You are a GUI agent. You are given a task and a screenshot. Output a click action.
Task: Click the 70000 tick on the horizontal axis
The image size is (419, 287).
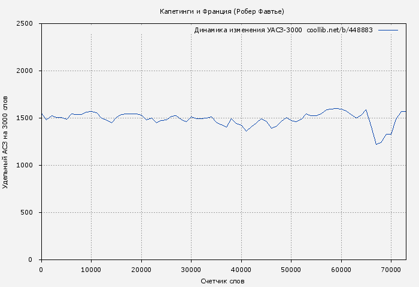(391, 270)
